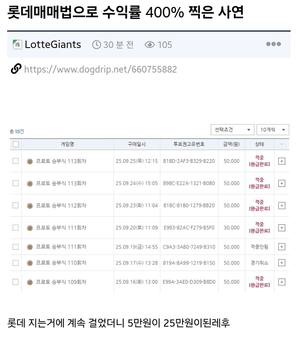Open the dogdrip.net post URL link
297x338 pixels.
[x=100, y=69]
